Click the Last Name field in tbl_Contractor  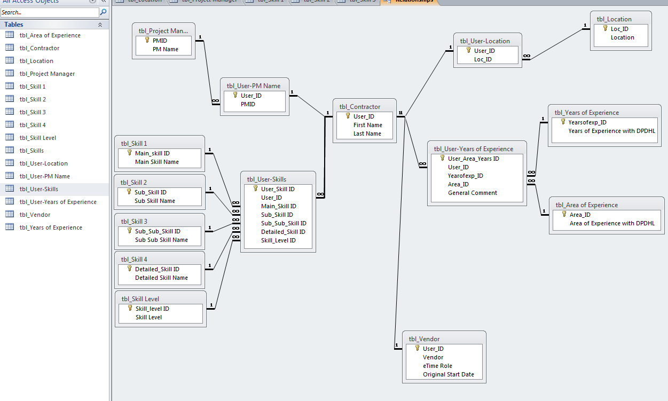[x=367, y=133]
